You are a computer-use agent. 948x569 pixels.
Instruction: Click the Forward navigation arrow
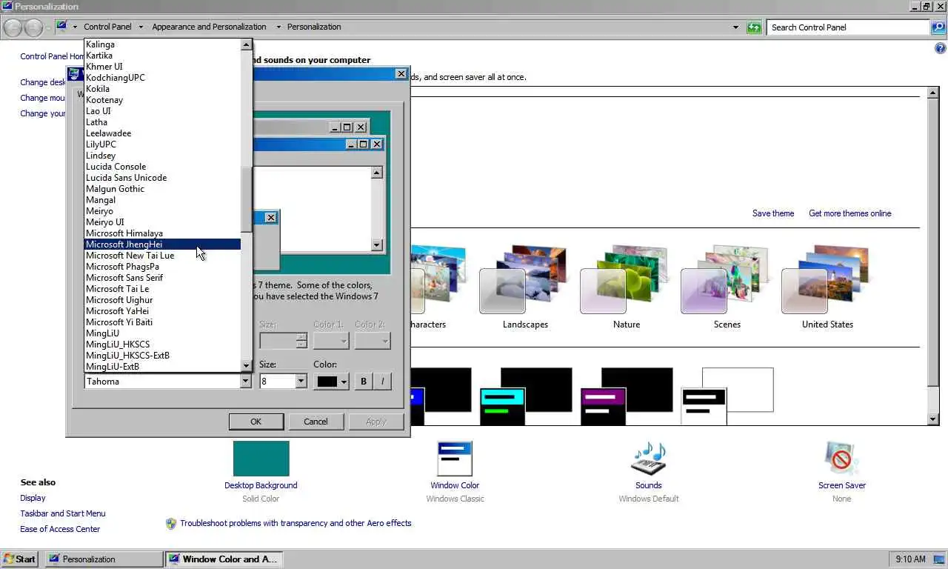coord(33,27)
